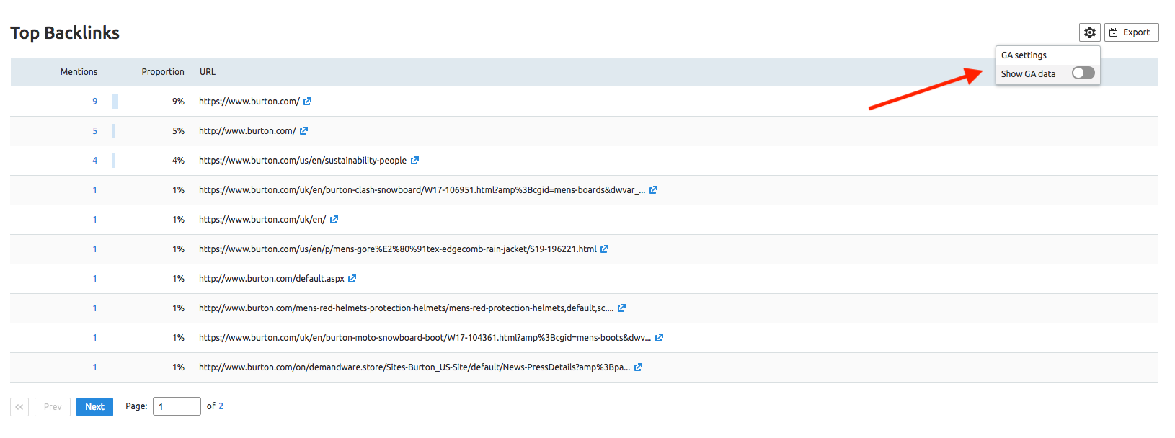Open external link icon for mens-red-helmets URL
Viewport: 1175px width, 438px height.
(x=621, y=308)
